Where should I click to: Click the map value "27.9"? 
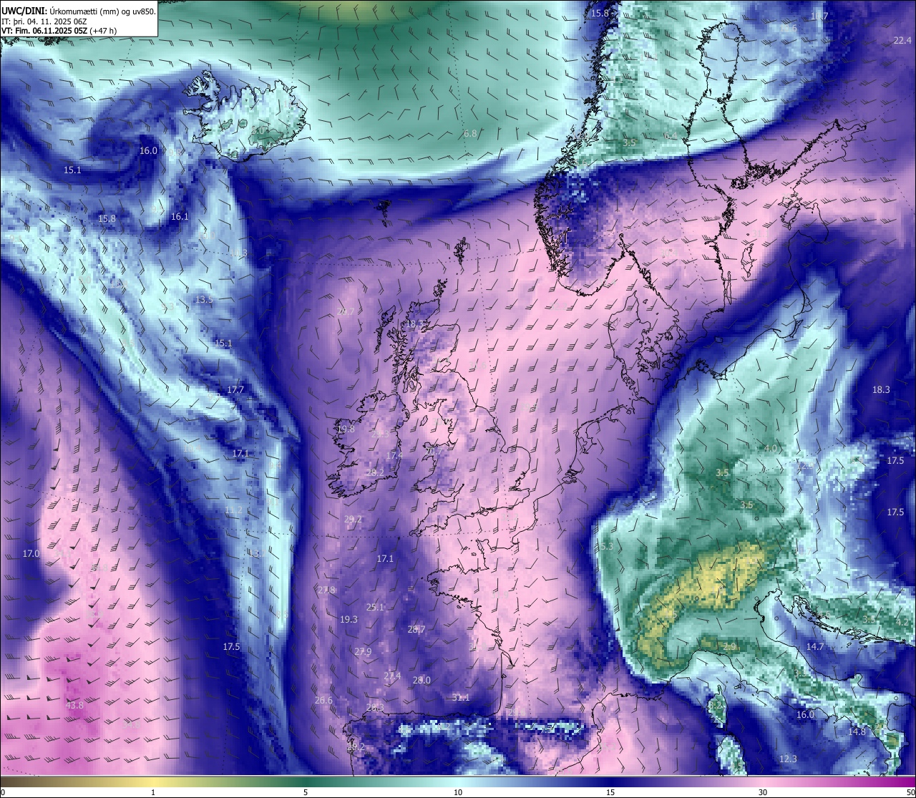pos(363,651)
